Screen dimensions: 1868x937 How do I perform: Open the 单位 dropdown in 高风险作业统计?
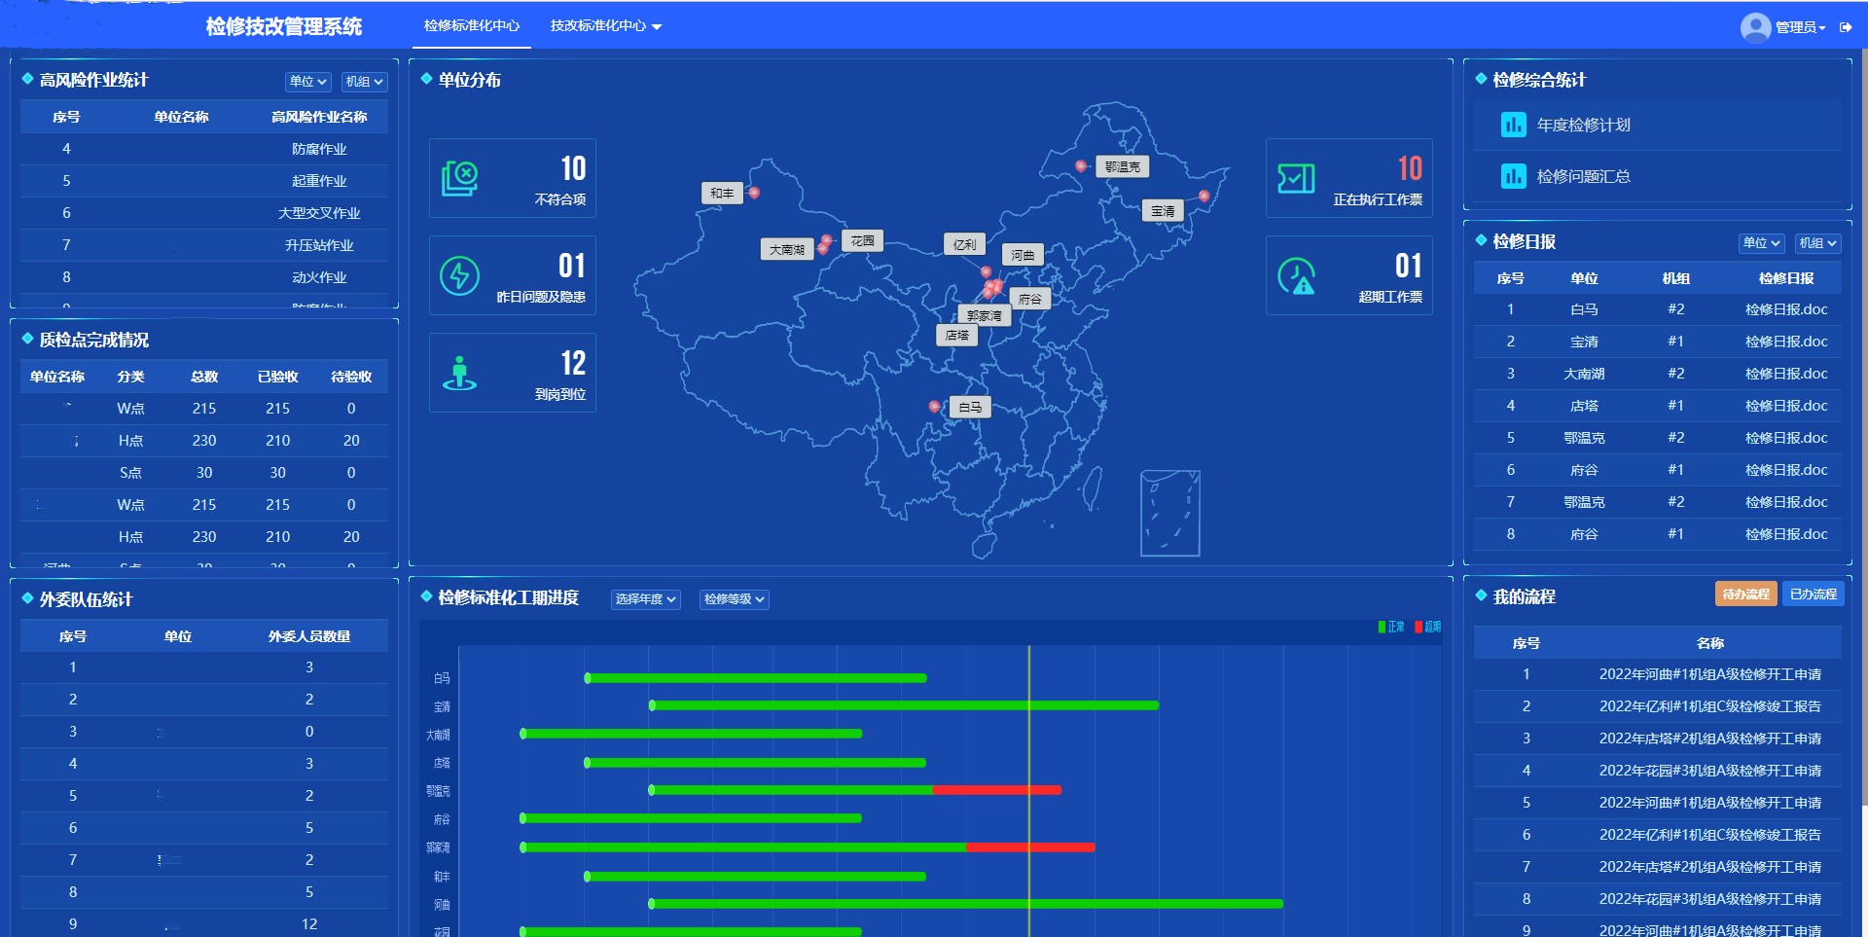[307, 82]
